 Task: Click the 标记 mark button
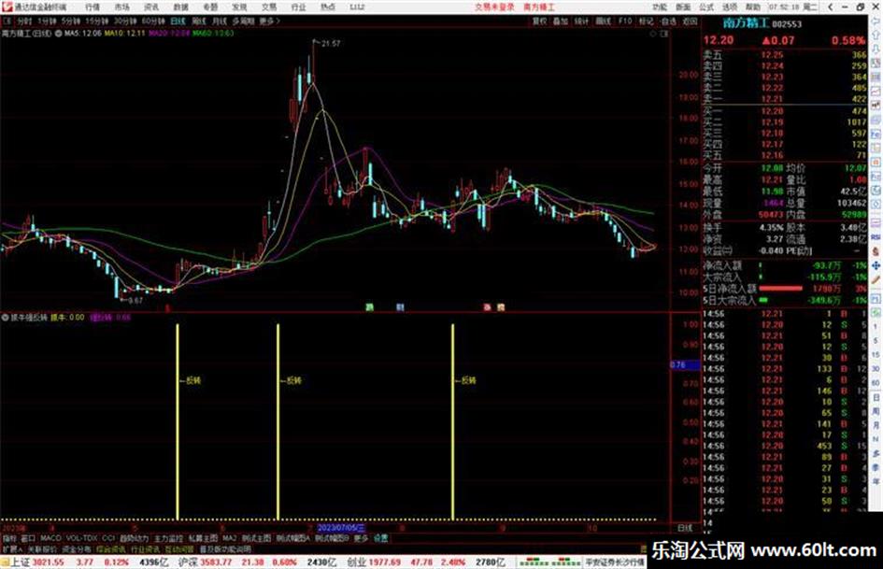pyautogui.click(x=646, y=21)
